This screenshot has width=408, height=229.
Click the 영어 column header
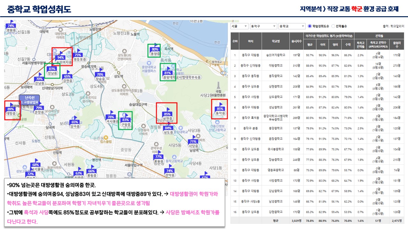(x=335, y=45)
